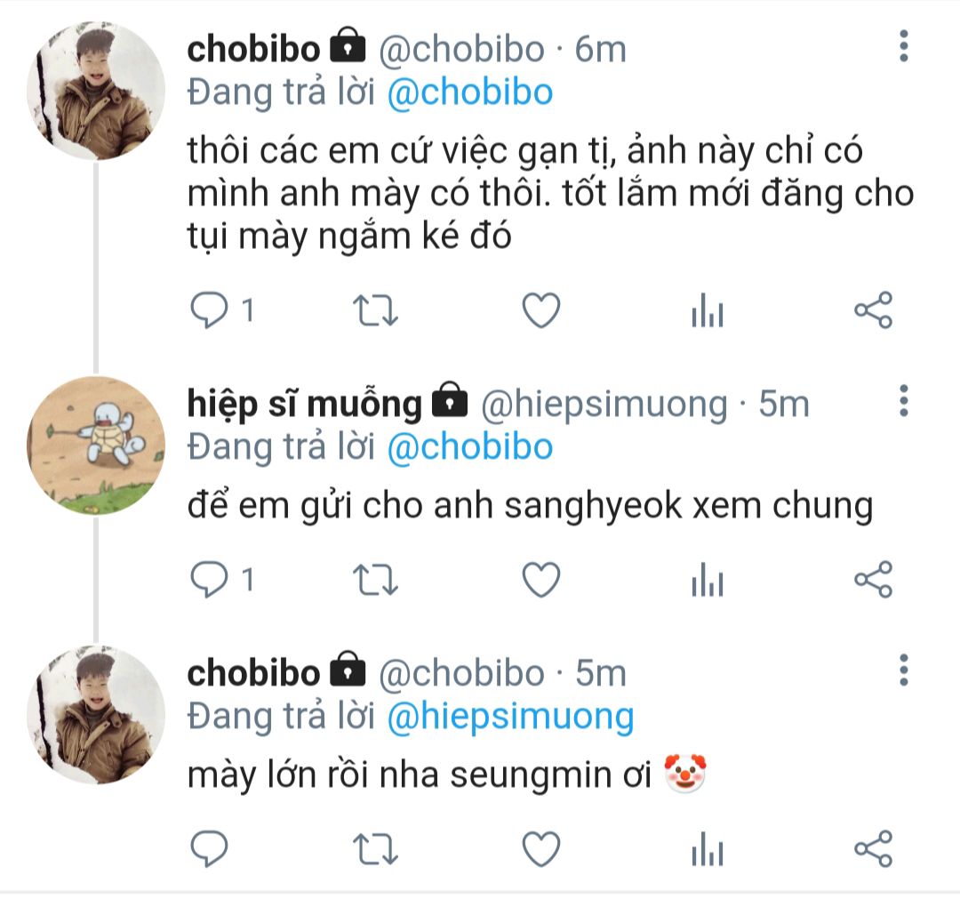The image size is (960, 899).
Task: Retweet the first chobibo tweet
Action: coord(375,311)
